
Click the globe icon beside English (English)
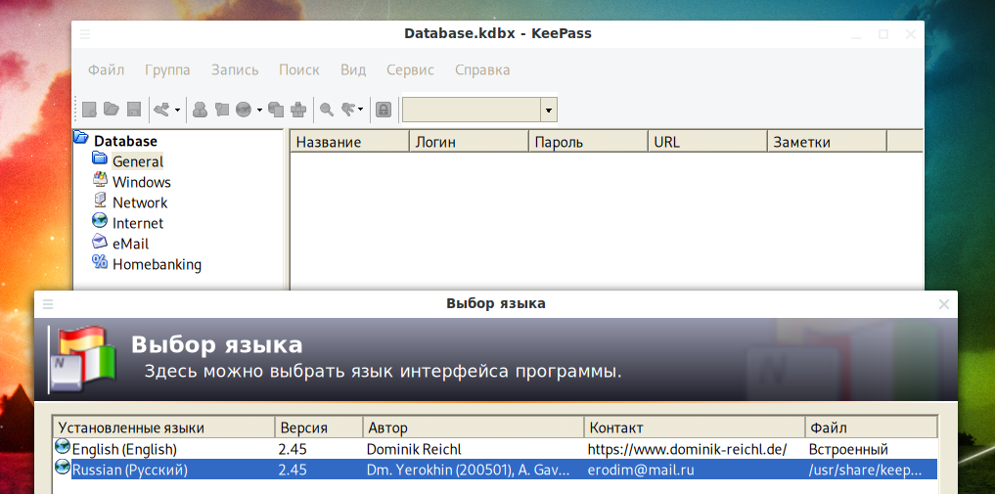(x=63, y=446)
